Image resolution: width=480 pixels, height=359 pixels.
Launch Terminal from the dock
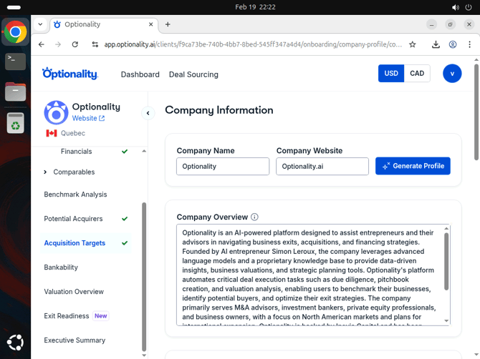pos(15,62)
